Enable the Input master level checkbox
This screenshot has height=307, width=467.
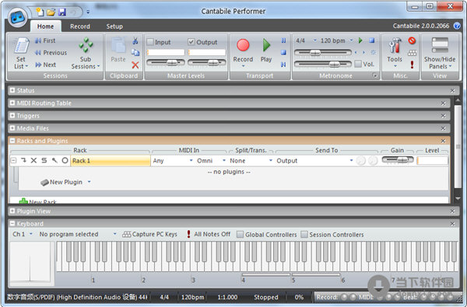(150, 42)
